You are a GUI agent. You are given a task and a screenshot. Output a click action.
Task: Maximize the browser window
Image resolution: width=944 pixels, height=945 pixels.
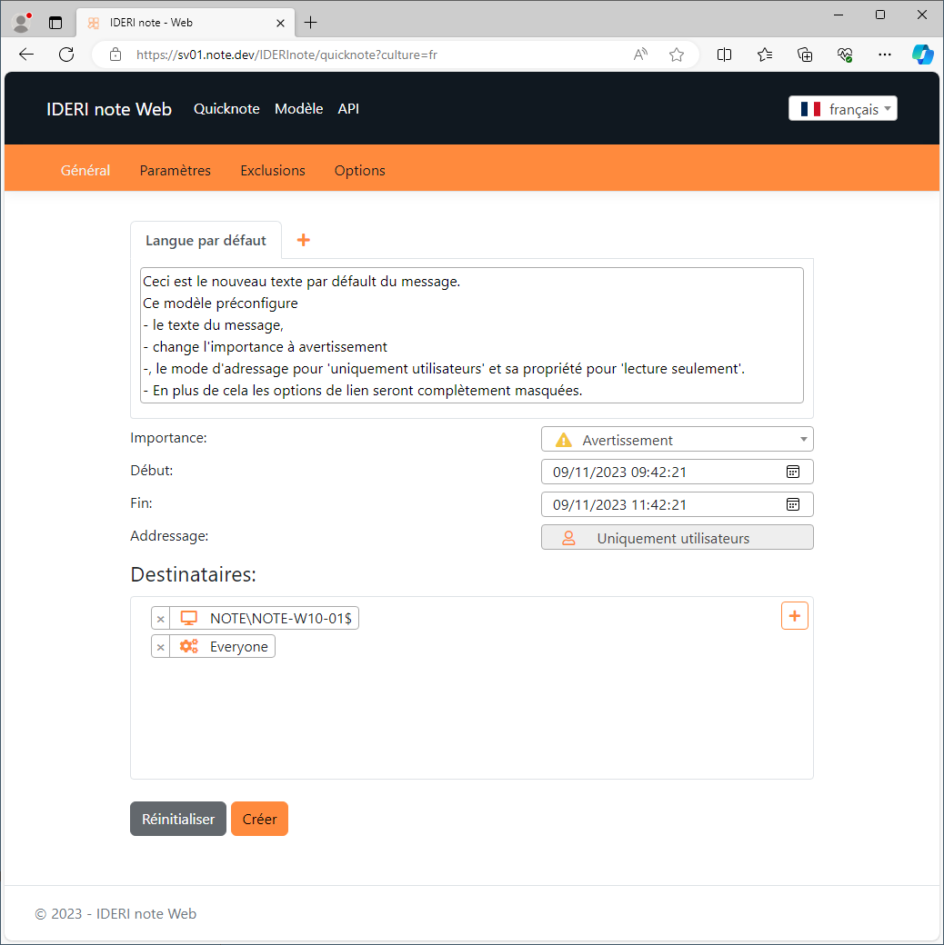click(880, 15)
